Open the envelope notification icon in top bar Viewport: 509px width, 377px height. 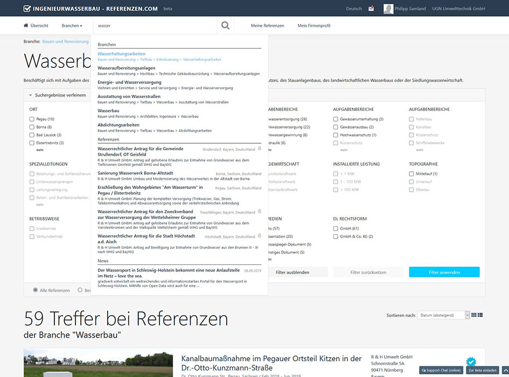[x=371, y=8]
